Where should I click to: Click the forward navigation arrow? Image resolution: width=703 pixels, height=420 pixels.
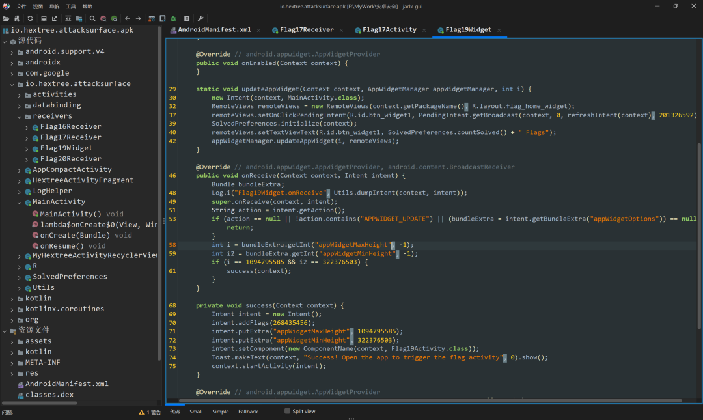[138, 19]
